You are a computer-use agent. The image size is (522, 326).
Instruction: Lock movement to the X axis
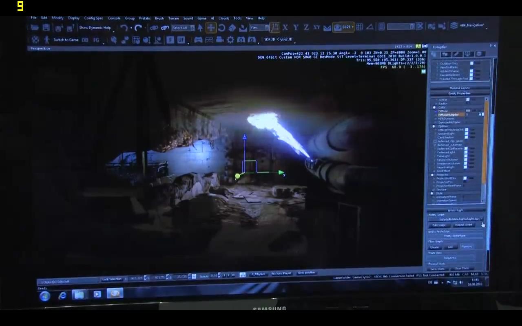pyautogui.click(x=285, y=28)
